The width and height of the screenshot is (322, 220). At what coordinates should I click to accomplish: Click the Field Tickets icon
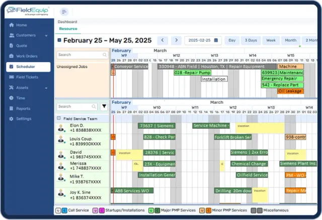coord(12,77)
